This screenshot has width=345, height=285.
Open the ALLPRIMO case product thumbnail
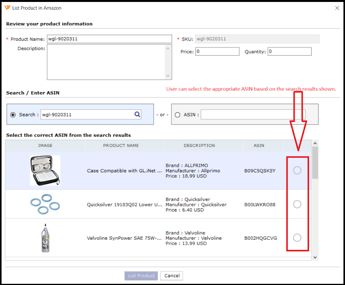tap(45, 170)
